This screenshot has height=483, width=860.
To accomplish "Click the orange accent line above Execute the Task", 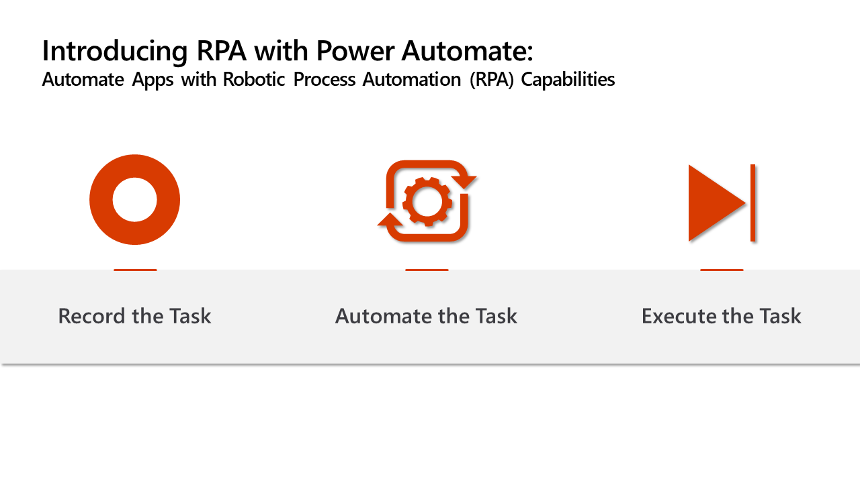I will pyautogui.click(x=722, y=270).
